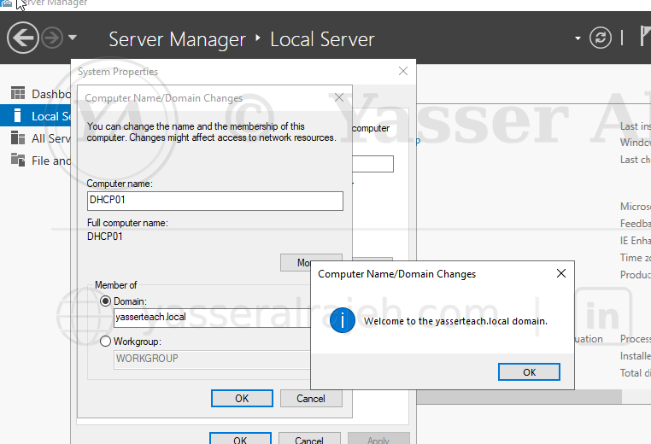This screenshot has width=651, height=444.
Task: Select the Workgroup radio button
Action: coord(105,342)
